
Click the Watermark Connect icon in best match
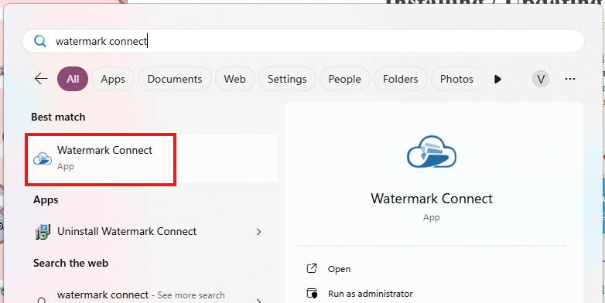point(43,158)
